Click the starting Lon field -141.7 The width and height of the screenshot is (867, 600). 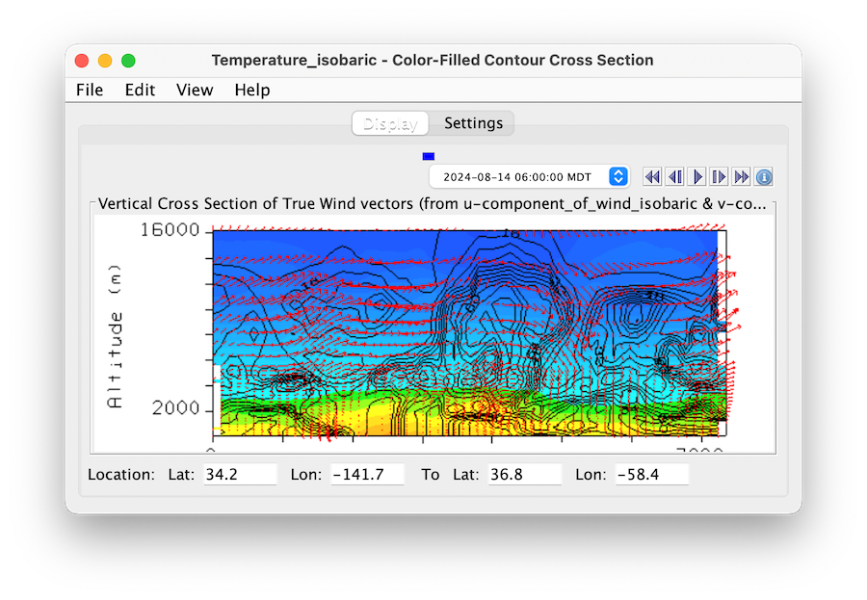point(367,474)
